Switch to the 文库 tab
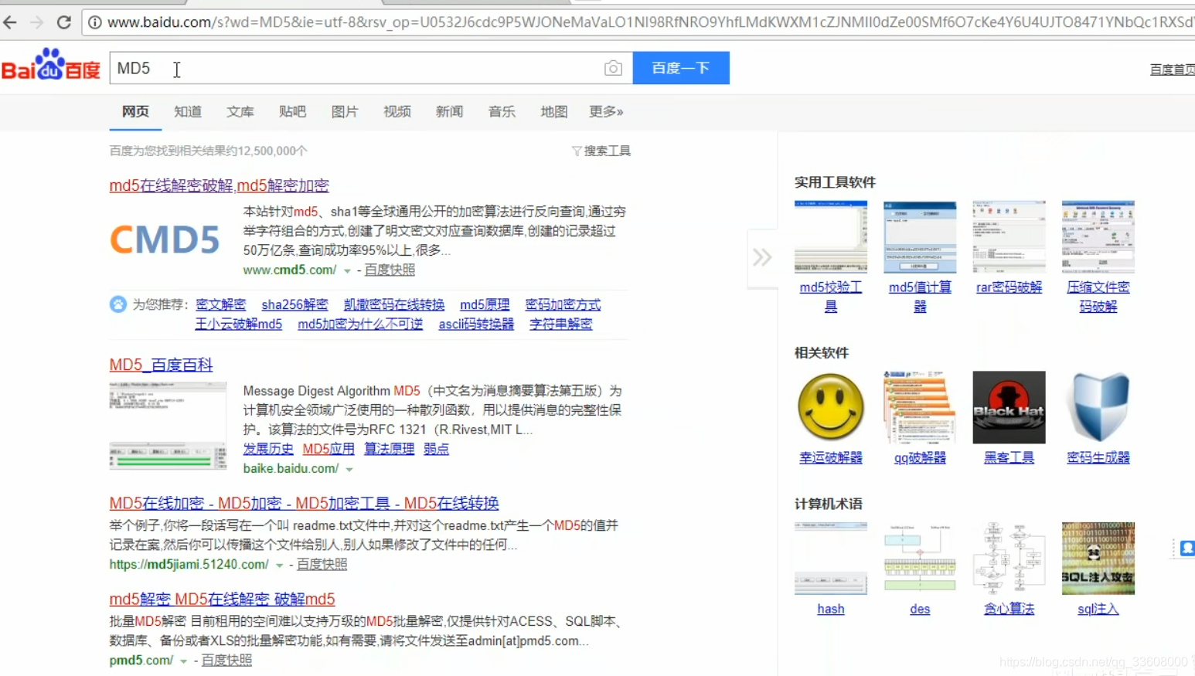1195x676 pixels. [x=240, y=112]
